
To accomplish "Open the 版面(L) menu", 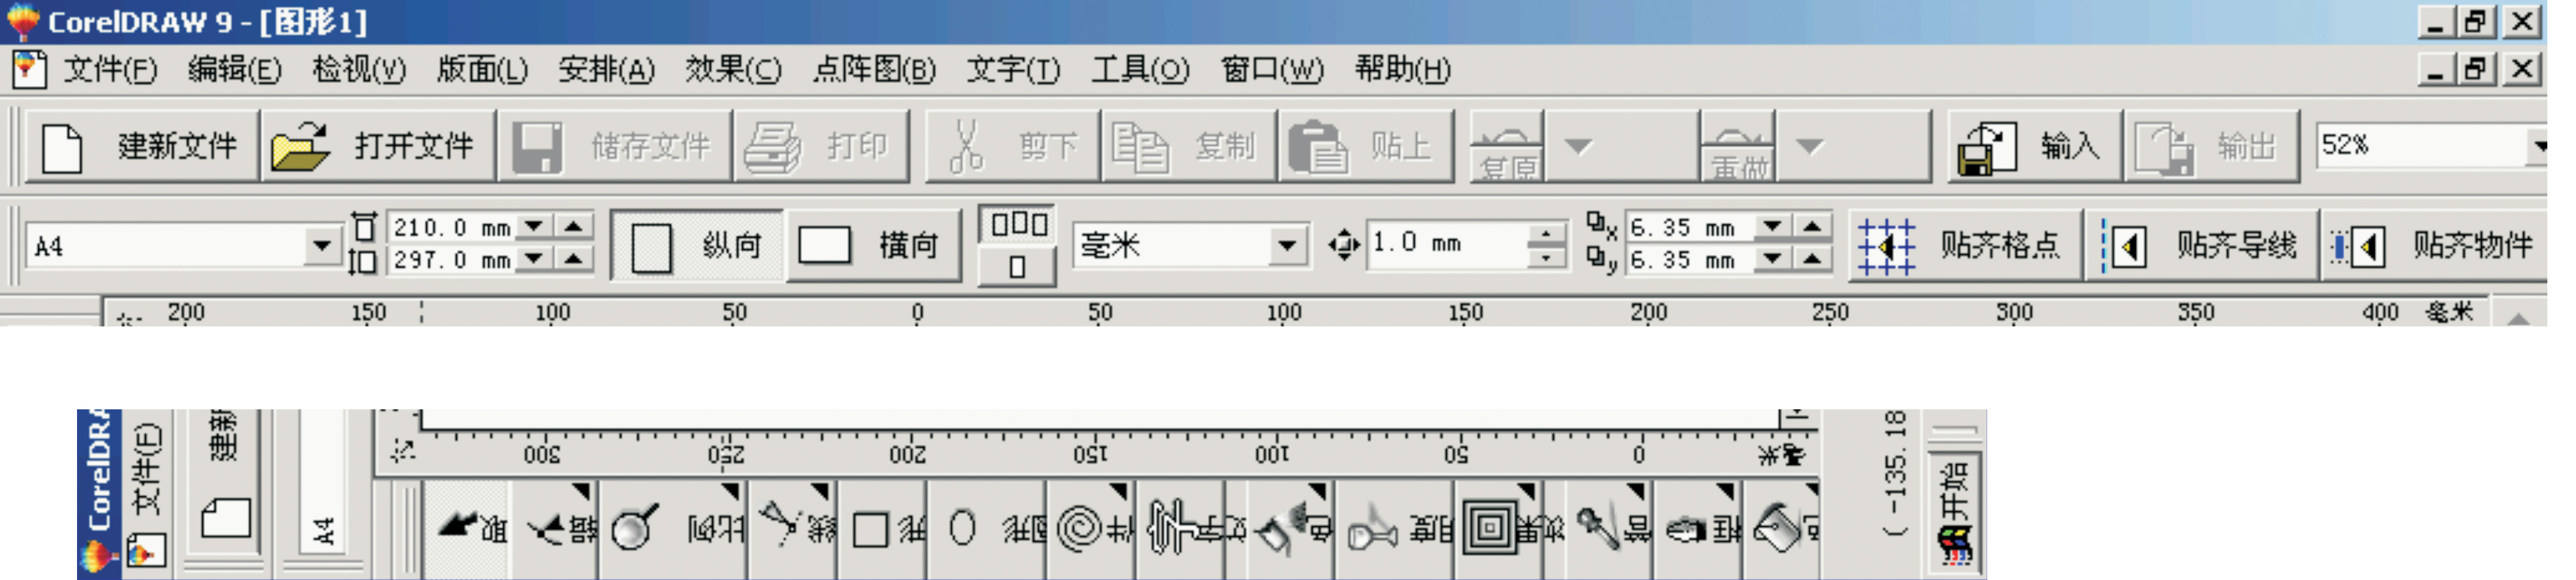I will (x=482, y=70).
